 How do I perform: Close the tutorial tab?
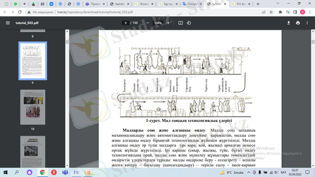tap(225, 4)
